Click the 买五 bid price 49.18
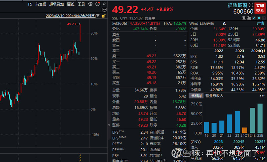Screen dimensions: 267x162 [x=152, y=83]
